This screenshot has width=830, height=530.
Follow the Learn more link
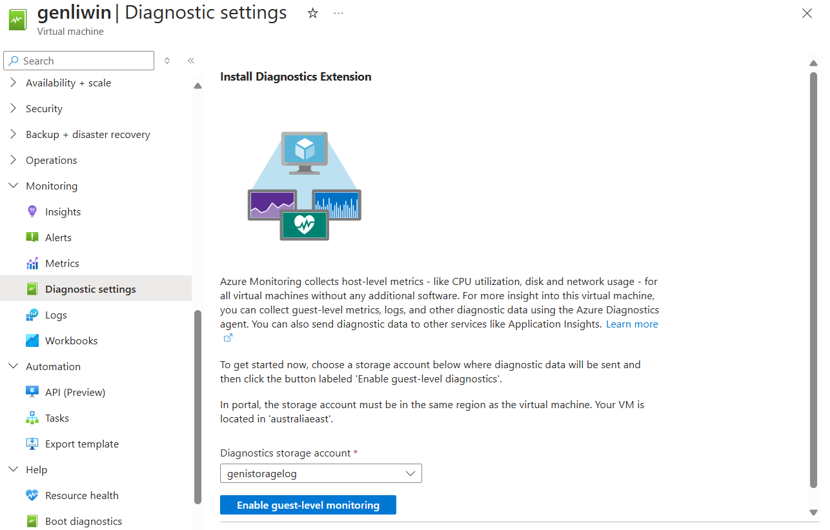(632, 324)
